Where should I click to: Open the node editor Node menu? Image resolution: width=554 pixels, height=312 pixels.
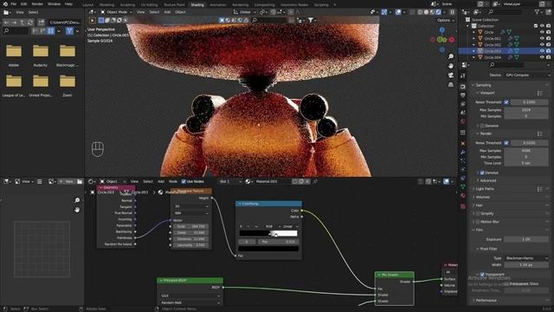(173, 181)
